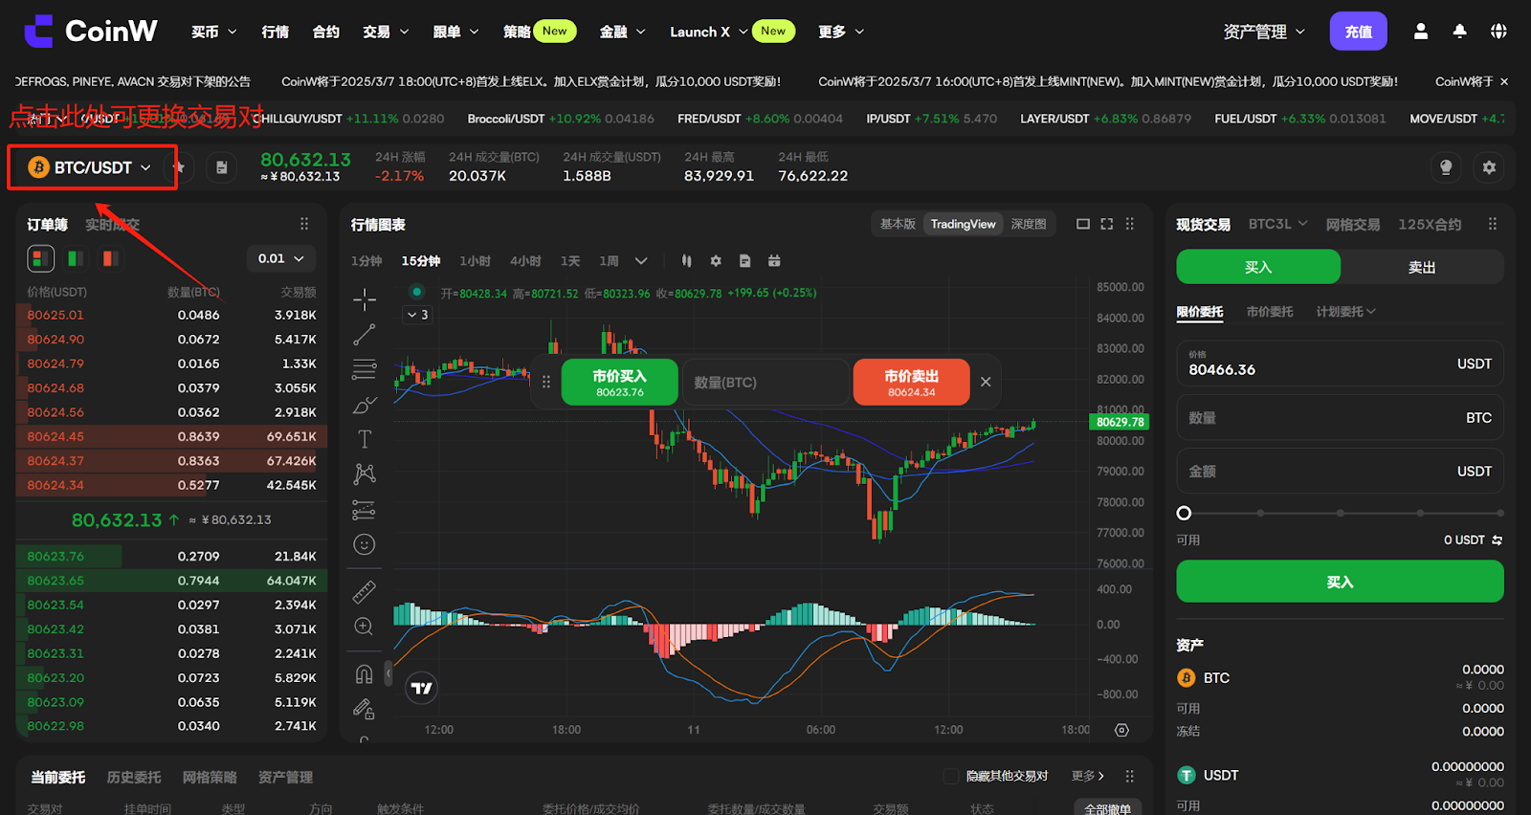This screenshot has width=1531, height=815.
Task: Select the pattern node drawing tool
Action: (365, 474)
